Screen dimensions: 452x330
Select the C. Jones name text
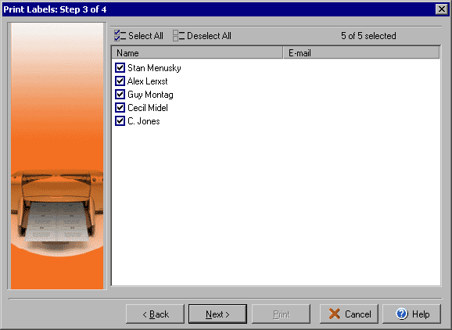pyautogui.click(x=144, y=121)
